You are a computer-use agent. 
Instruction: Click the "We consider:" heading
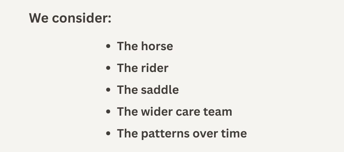(x=70, y=18)
